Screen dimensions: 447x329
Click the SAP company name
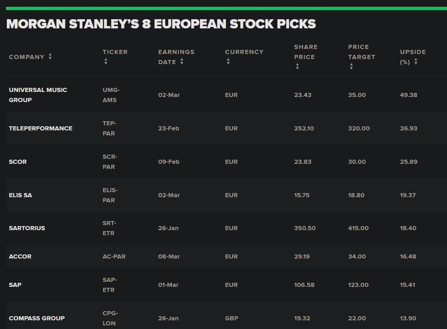pos(15,285)
